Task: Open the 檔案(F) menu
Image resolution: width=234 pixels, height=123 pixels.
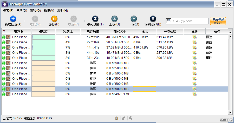Action: 8,11
